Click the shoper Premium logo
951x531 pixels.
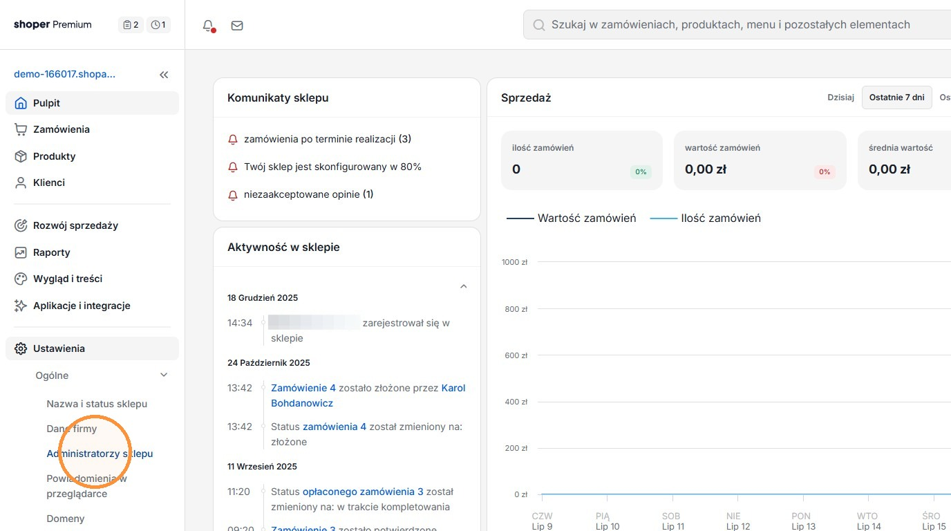[53, 25]
